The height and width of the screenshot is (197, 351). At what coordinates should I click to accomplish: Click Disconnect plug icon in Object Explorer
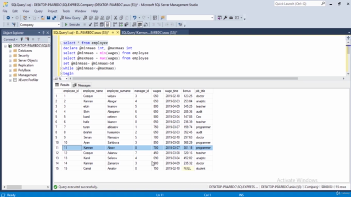tap(27, 39)
